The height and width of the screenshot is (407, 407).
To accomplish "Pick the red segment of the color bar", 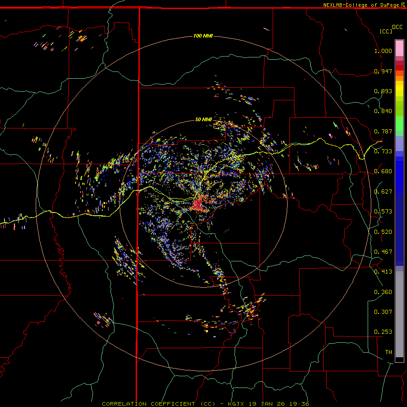I will pyautogui.click(x=399, y=67).
